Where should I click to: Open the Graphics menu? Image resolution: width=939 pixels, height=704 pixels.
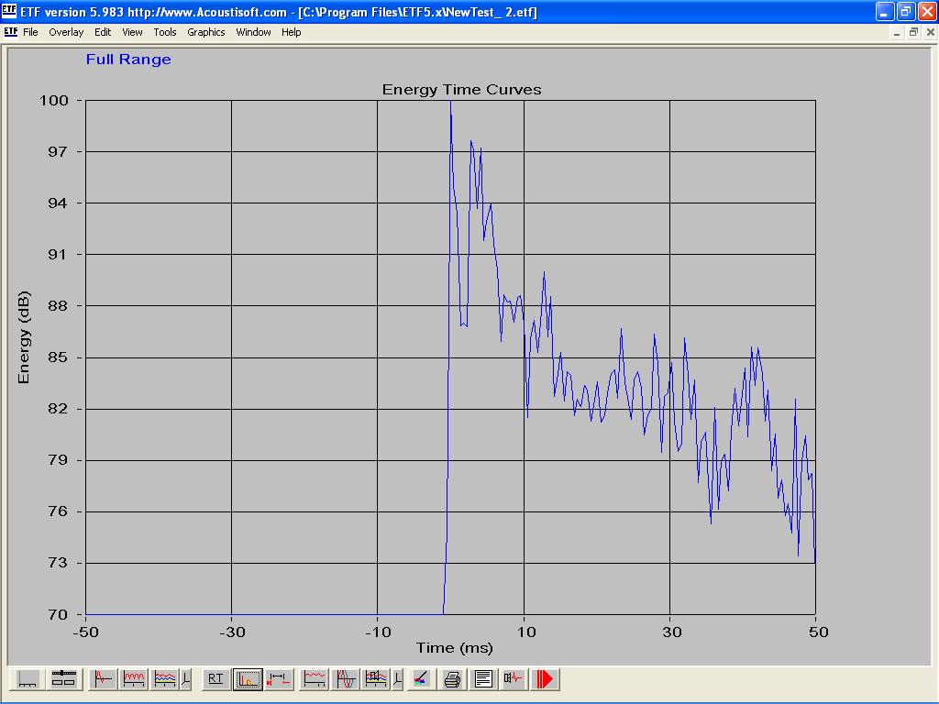205,32
